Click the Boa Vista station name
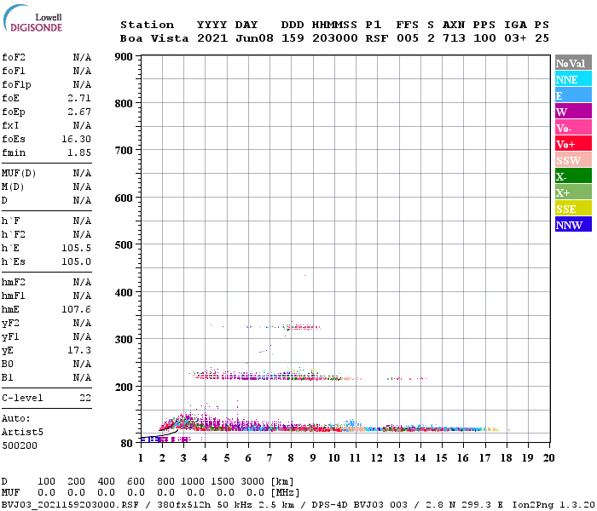 tap(154, 38)
